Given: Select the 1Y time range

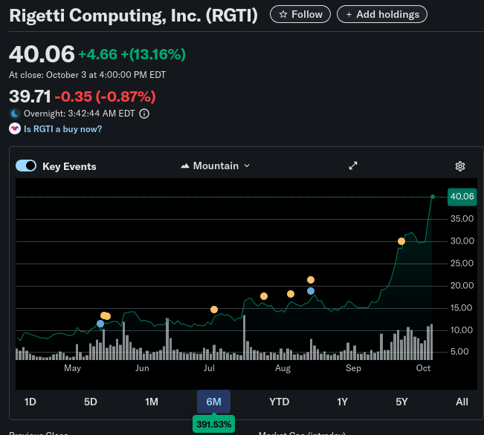Looking at the screenshot, I should tap(342, 402).
